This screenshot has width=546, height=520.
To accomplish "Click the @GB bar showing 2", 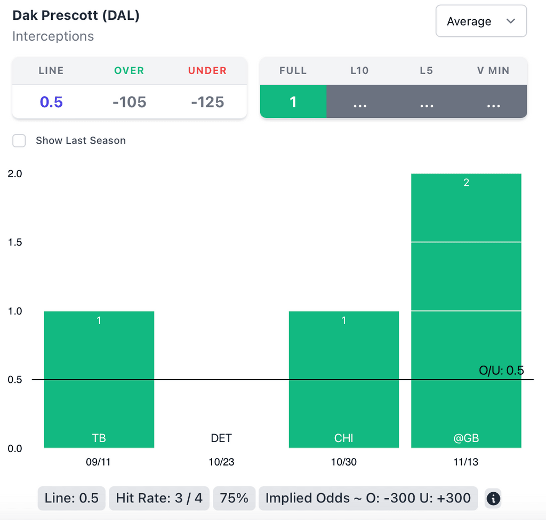I will tap(466, 310).
